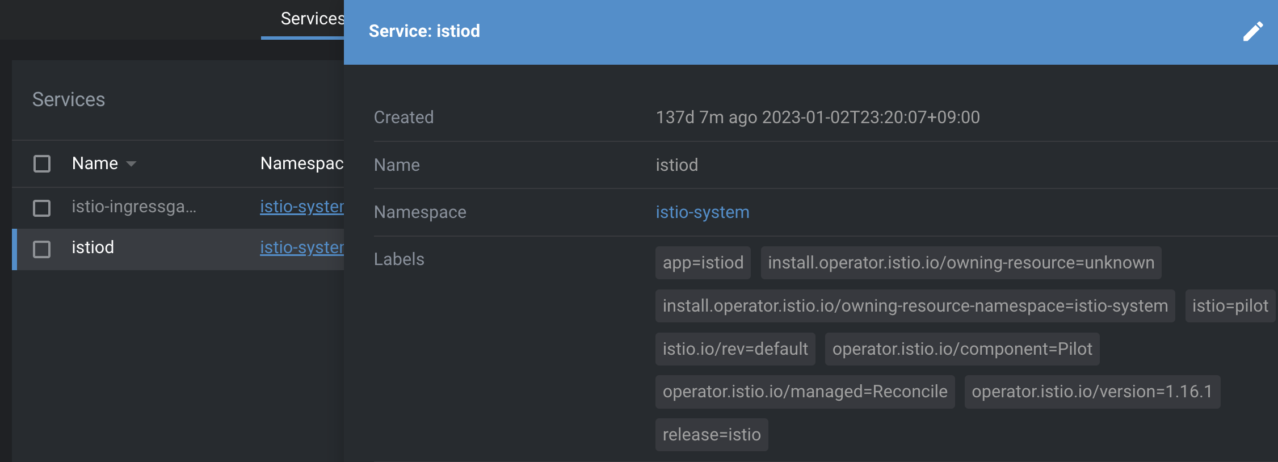Click the owning-resource=unknown label chip

(961, 263)
